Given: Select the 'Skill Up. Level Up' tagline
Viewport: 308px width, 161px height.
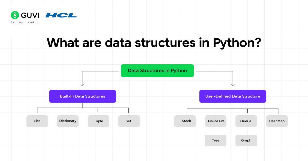Looking at the screenshot, I should [x=25, y=22].
